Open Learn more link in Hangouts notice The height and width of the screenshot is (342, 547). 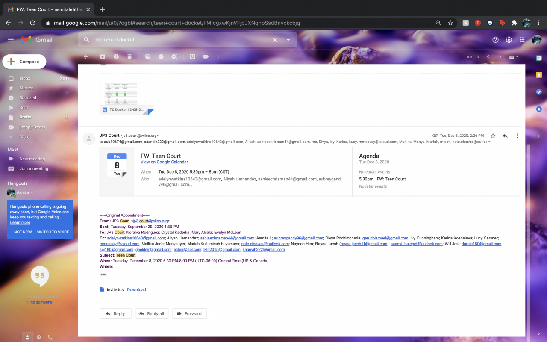coord(20,223)
